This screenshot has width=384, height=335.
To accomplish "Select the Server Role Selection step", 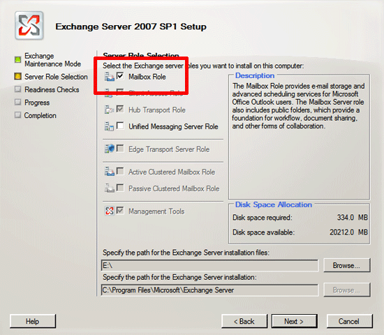I will [56, 77].
